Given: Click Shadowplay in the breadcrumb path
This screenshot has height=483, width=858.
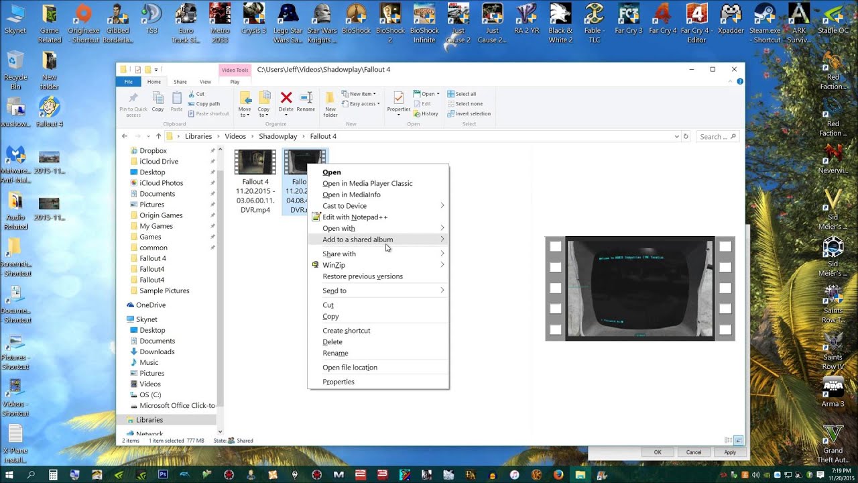Looking at the screenshot, I should [x=278, y=136].
